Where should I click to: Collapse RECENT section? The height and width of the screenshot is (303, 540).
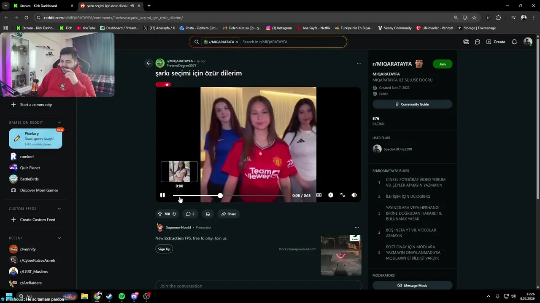point(59,238)
